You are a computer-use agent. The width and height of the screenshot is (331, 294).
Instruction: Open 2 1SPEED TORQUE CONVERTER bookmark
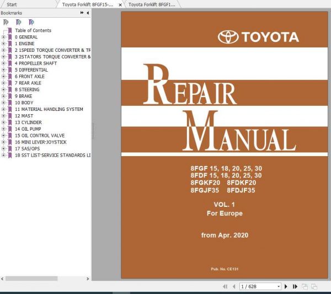[52, 50]
